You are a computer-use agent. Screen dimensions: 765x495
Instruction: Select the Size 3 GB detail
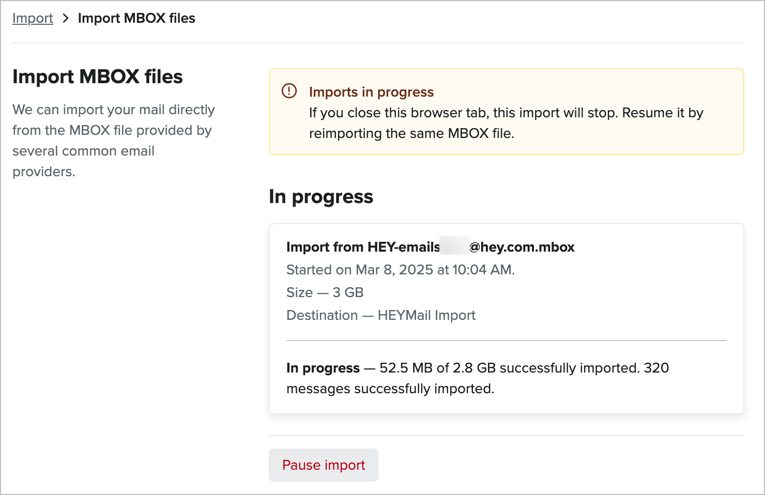pyautogui.click(x=325, y=292)
